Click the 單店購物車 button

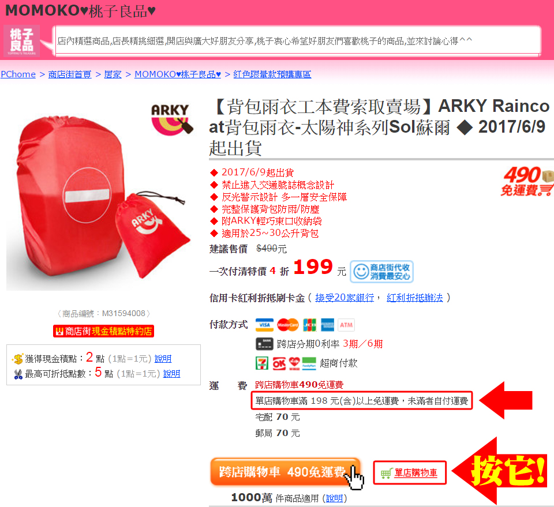(410, 473)
